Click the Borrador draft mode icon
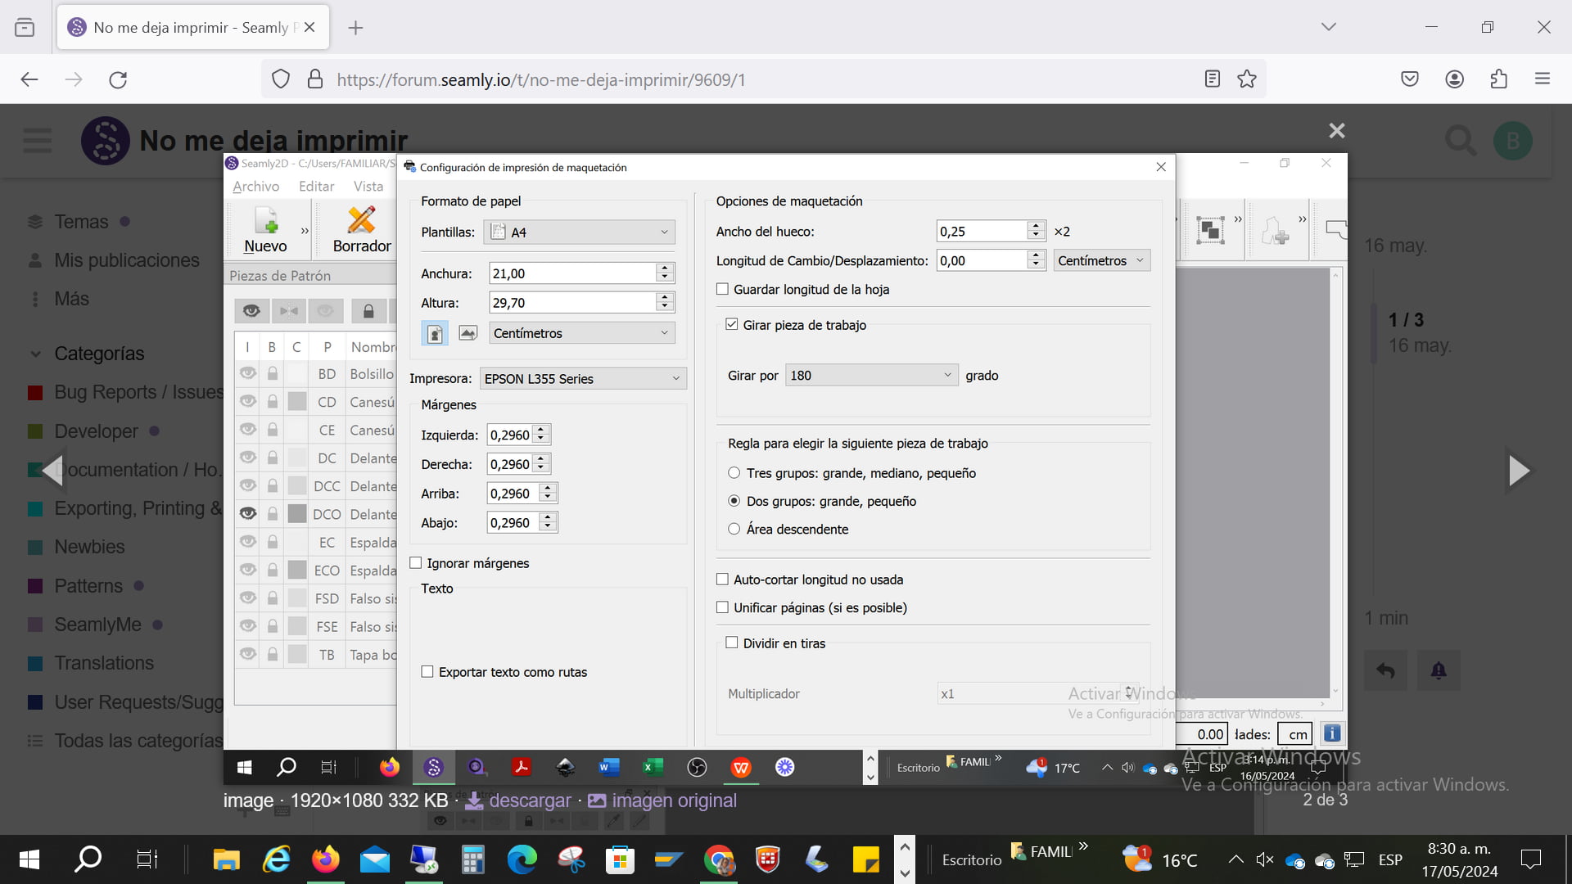 click(x=362, y=230)
